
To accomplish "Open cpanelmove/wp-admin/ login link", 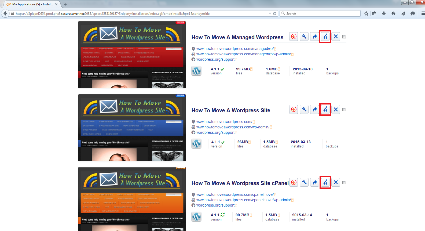I will click(x=243, y=200).
